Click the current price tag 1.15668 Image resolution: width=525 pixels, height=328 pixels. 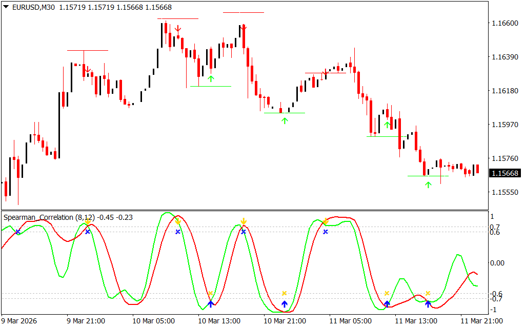point(505,174)
